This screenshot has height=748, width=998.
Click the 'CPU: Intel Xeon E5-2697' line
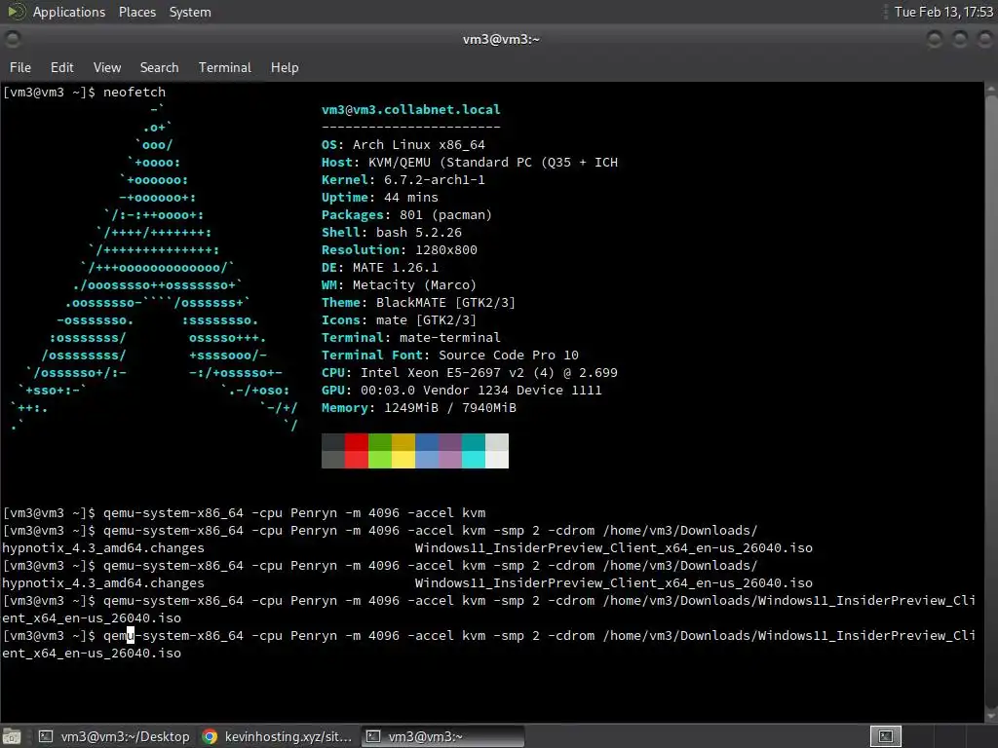[469, 373]
